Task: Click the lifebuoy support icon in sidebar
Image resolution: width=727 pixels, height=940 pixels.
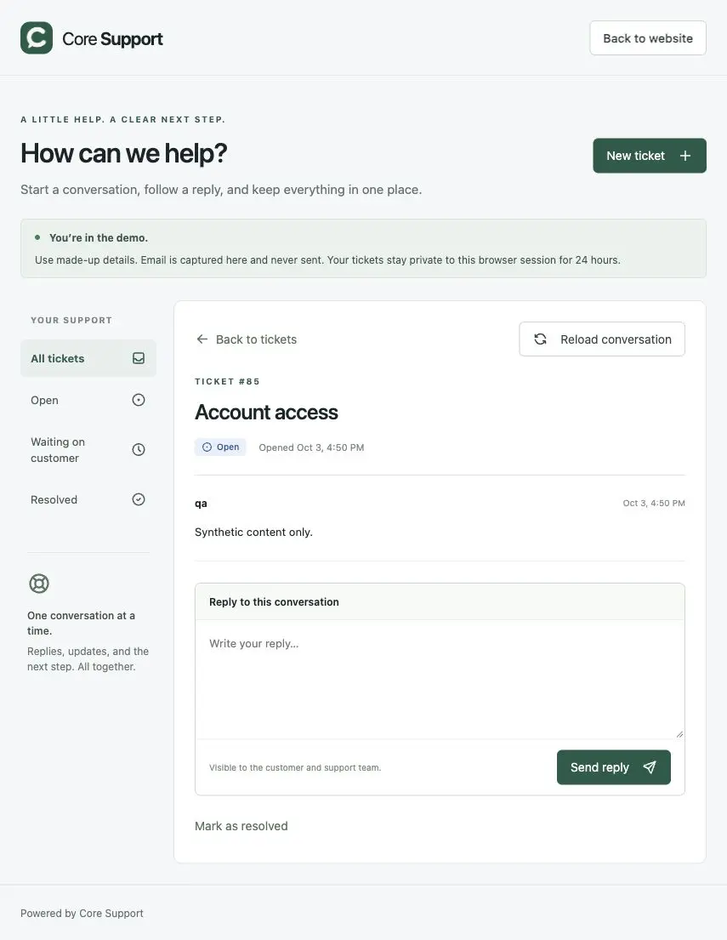Action: (x=39, y=584)
